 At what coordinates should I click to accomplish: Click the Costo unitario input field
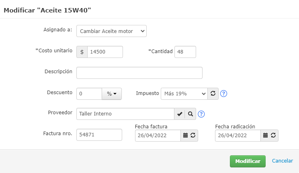105,52
